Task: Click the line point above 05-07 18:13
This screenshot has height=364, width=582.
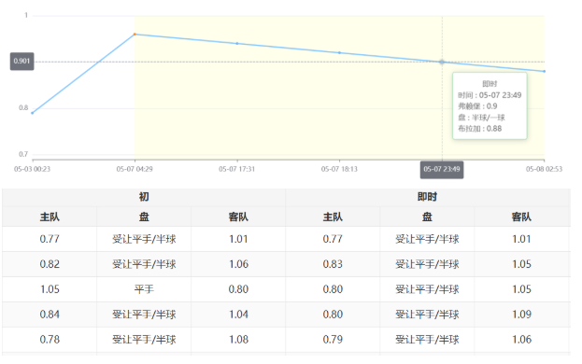Action: point(339,52)
